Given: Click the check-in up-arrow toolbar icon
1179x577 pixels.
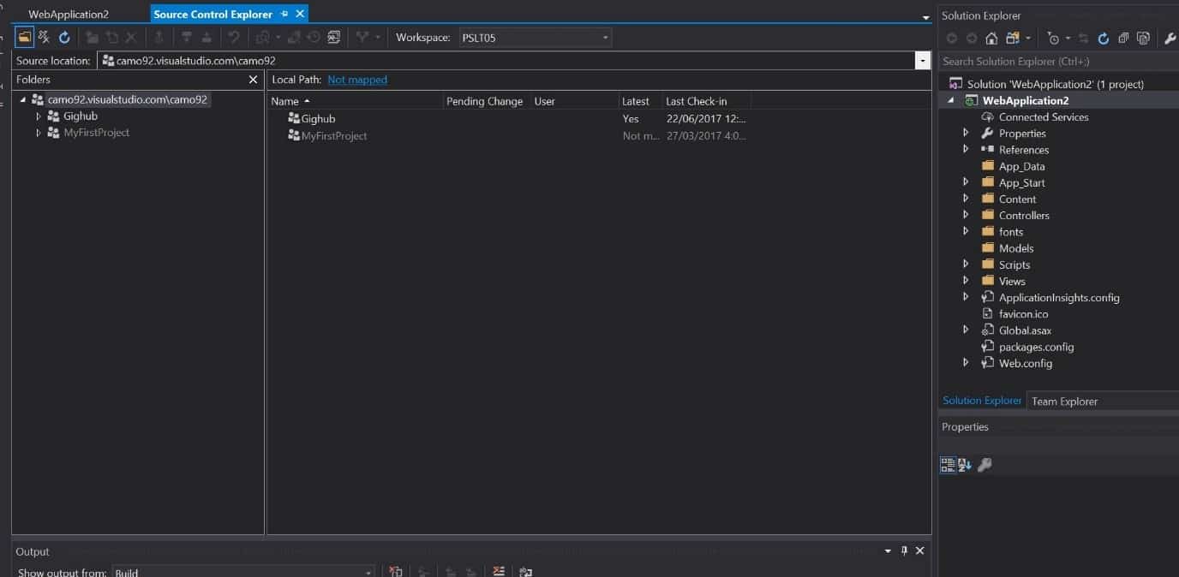Looking at the screenshot, I should [159, 38].
